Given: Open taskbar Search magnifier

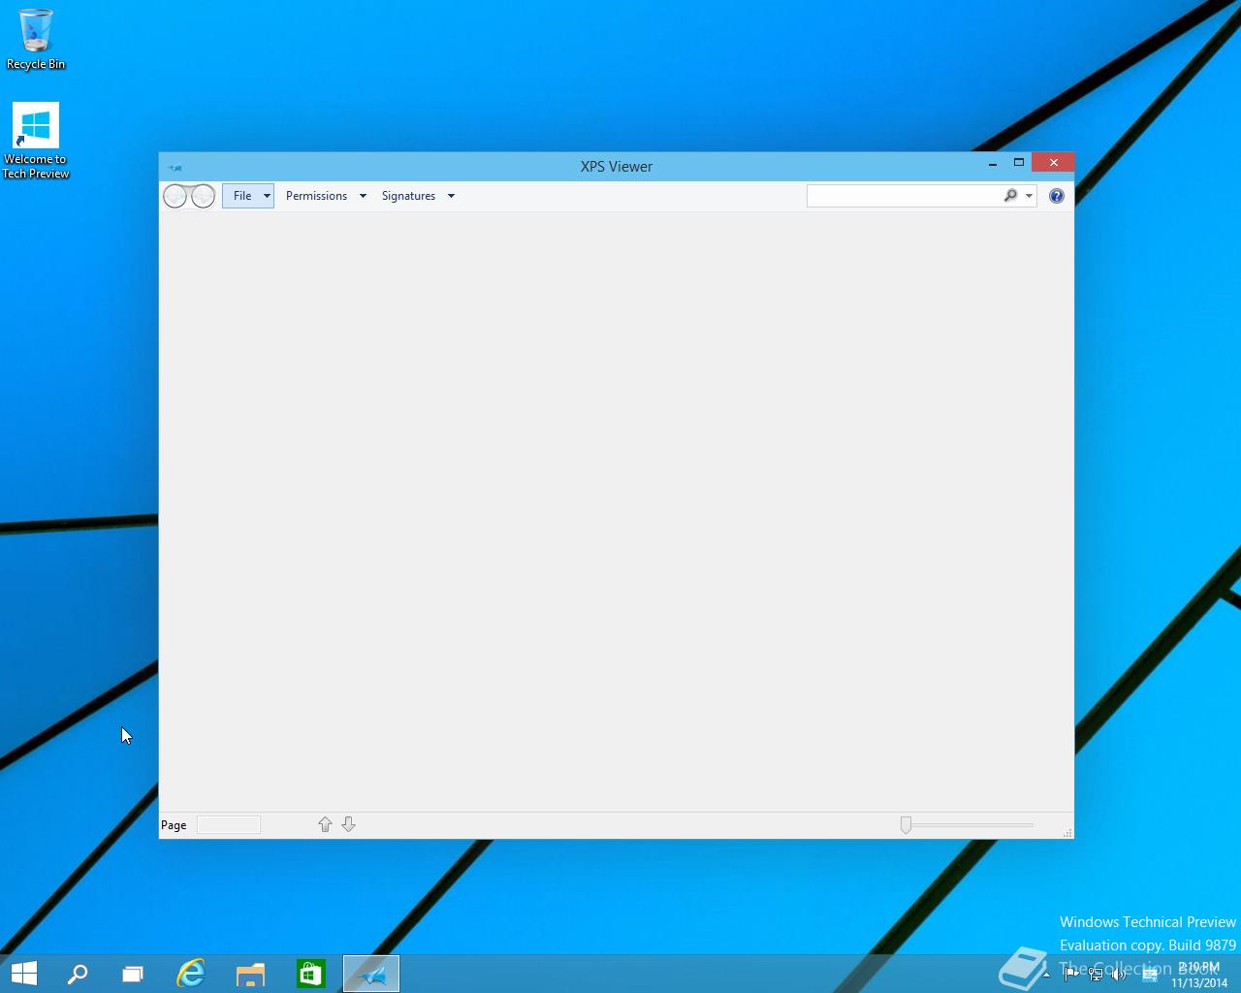Looking at the screenshot, I should coord(78,974).
